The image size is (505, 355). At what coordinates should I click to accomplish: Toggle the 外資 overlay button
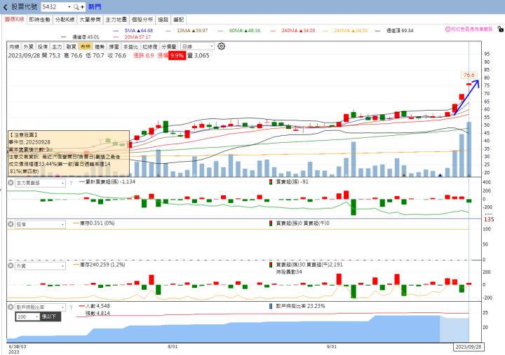pos(28,47)
